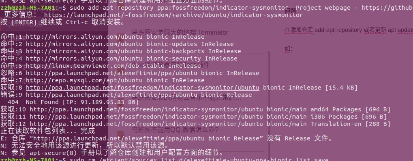Open the underlined fossfreedom indicator-sysmonitor URL

tap(143, 88)
